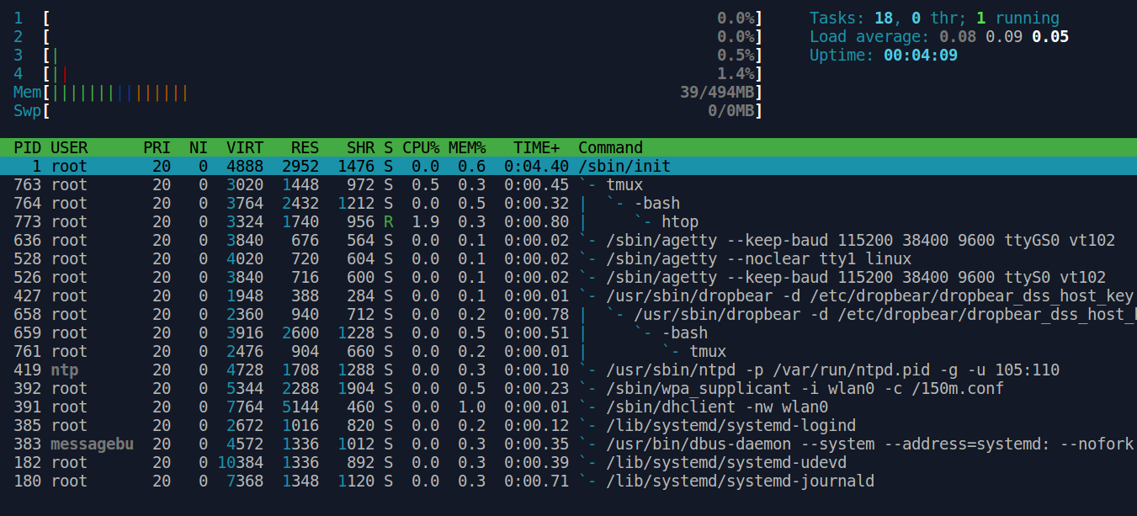The width and height of the screenshot is (1137, 516).
Task: Click the 1904 SHR value
Action: point(356,388)
